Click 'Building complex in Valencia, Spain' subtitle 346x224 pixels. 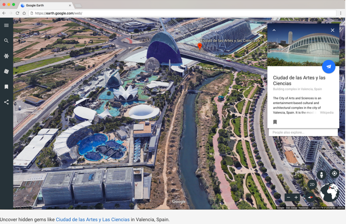click(x=297, y=89)
